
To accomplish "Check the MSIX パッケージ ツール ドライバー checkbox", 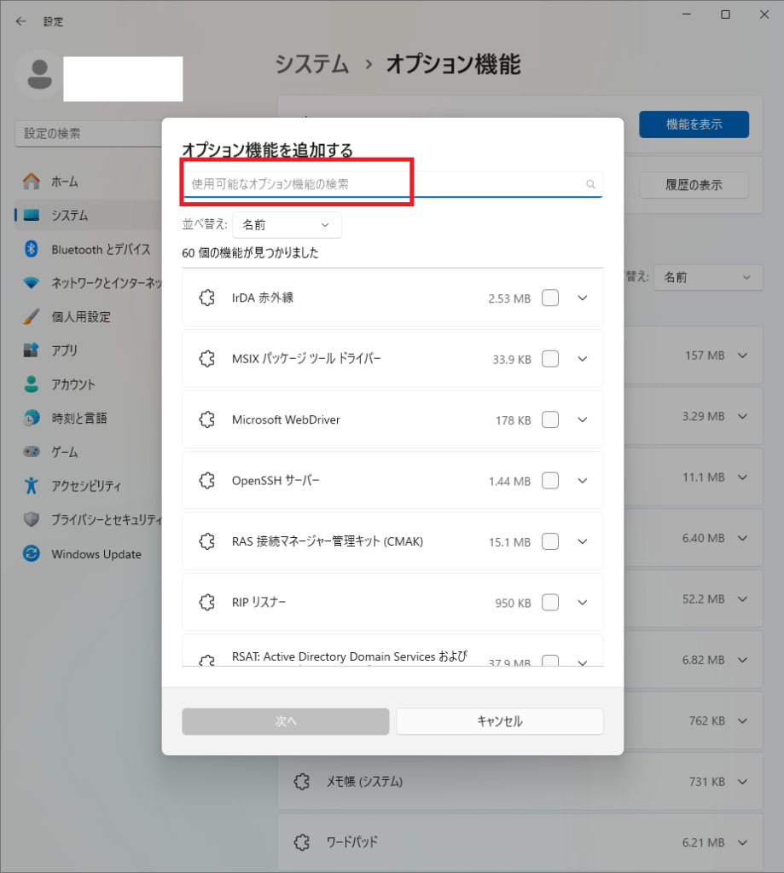I will (550, 359).
